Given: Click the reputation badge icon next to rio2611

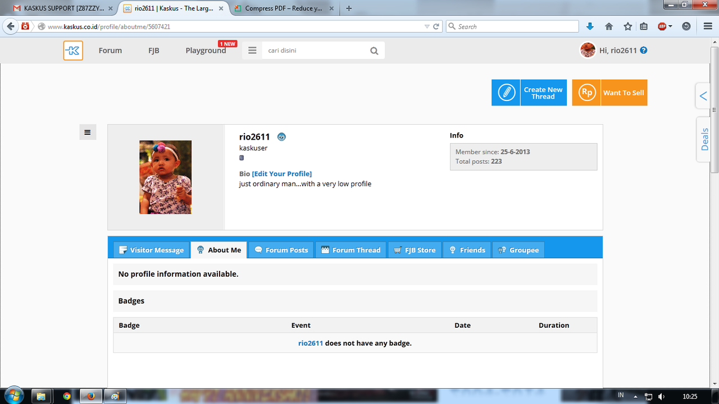Looking at the screenshot, I should coord(281,137).
